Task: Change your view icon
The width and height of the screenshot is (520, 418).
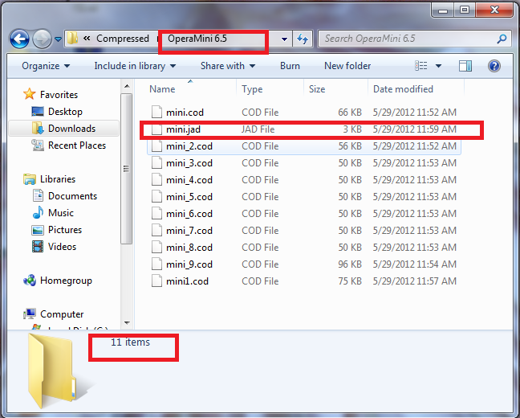Action: click(421, 66)
